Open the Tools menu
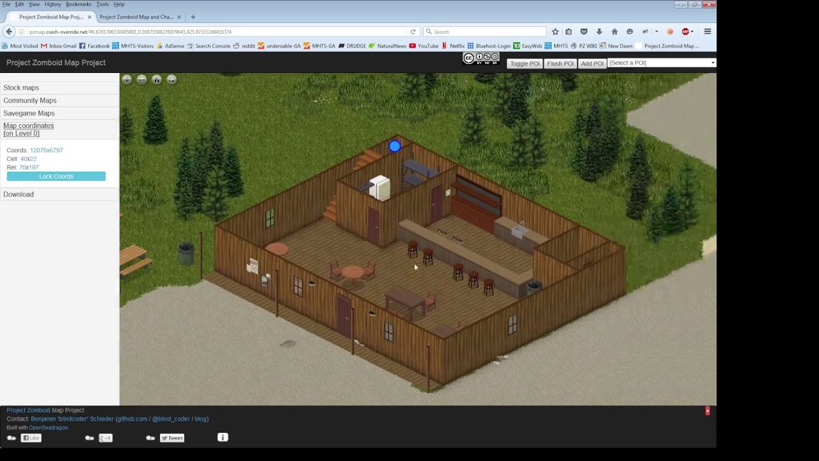Image resolution: width=819 pixels, height=461 pixels. click(102, 4)
